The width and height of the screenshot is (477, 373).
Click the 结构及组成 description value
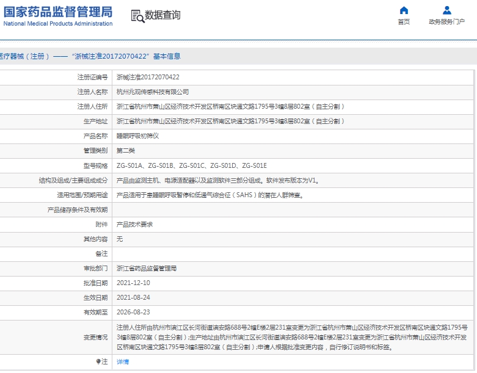(x=218, y=180)
